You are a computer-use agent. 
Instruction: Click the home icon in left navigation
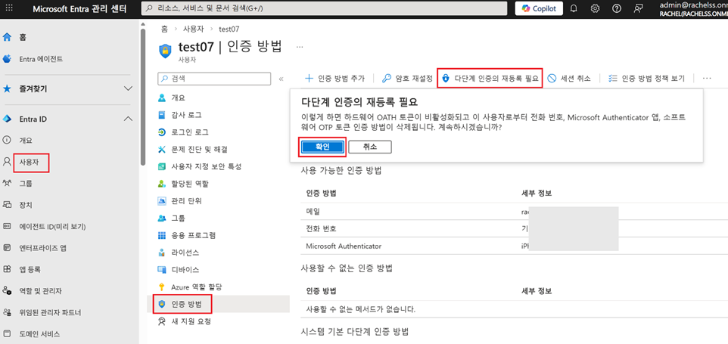[7, 37]
